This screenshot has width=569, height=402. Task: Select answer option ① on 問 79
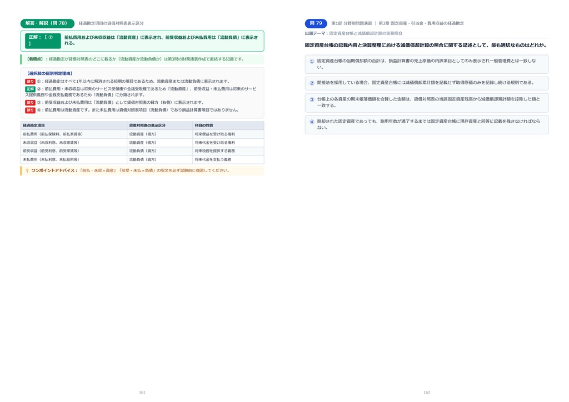(426, 64)
